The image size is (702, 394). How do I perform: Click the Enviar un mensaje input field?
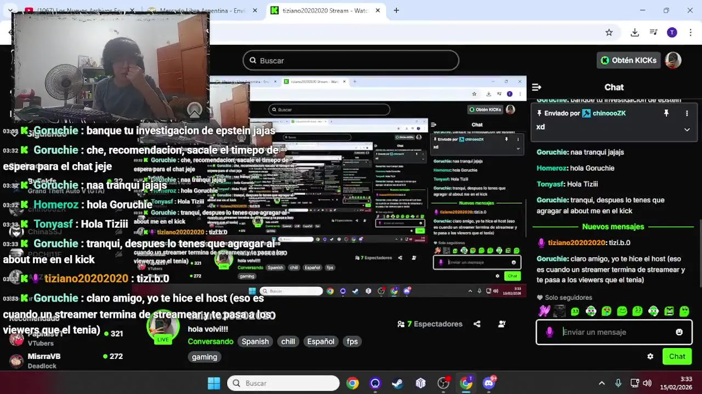(x=614, y=332)
